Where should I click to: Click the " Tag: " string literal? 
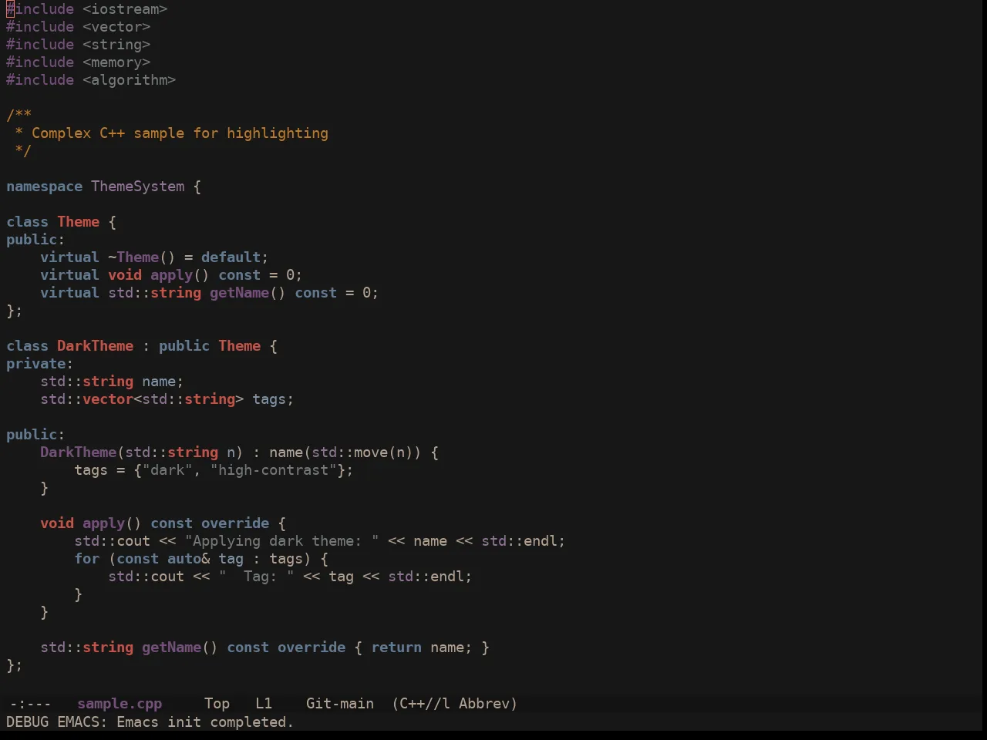tap(256, 577)
